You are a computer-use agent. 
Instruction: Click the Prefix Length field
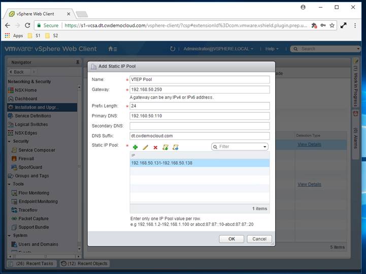point(199,106)
